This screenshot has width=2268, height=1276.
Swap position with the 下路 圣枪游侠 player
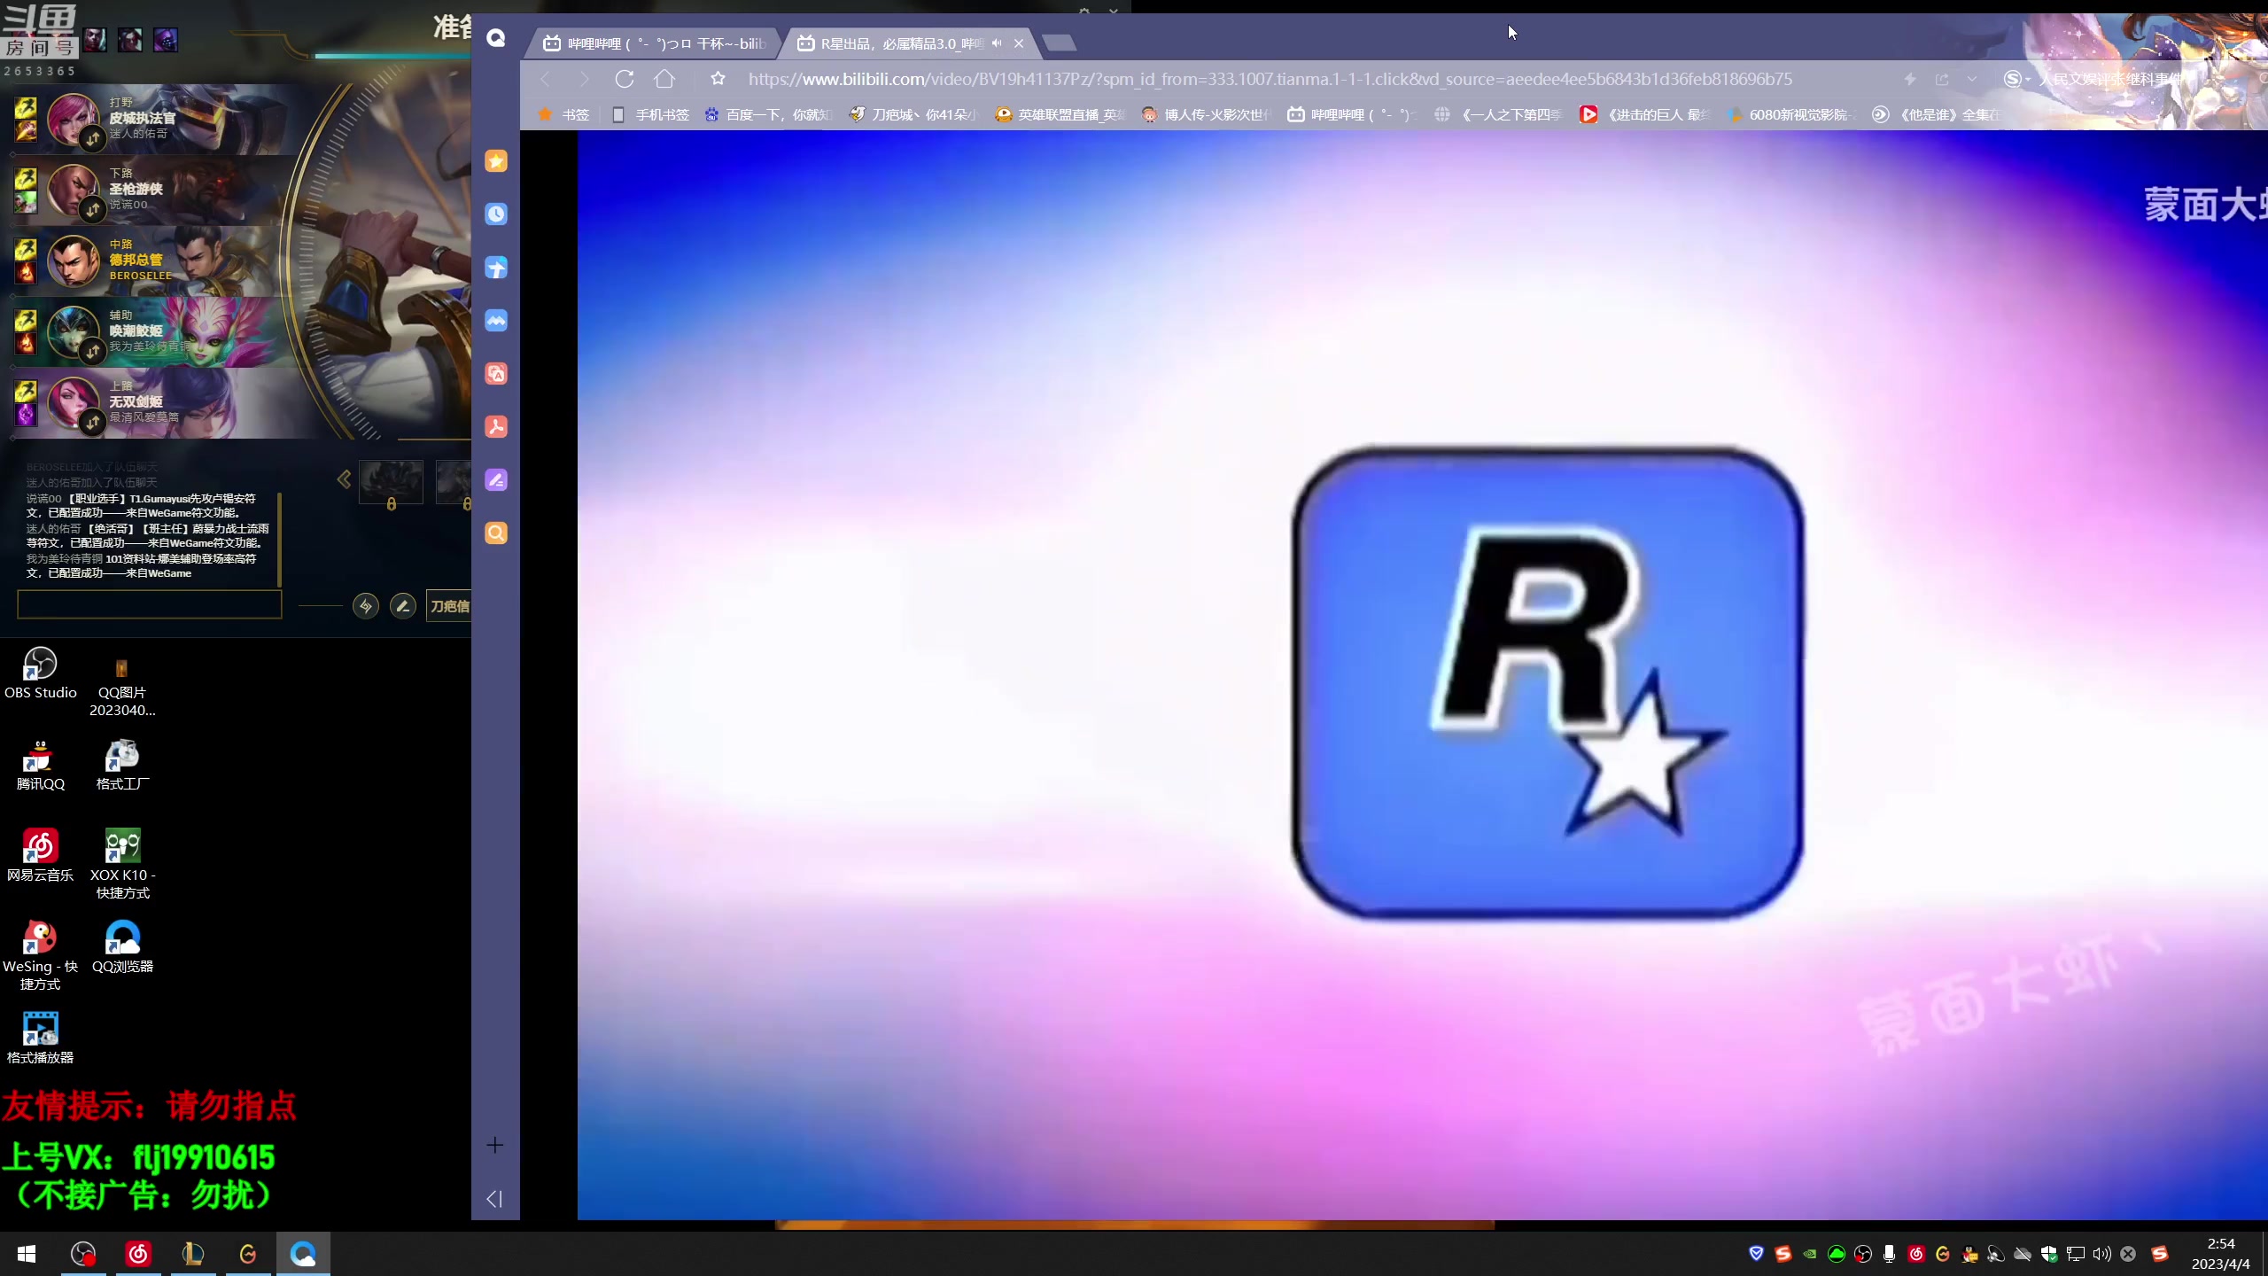[x=93, y=209]
